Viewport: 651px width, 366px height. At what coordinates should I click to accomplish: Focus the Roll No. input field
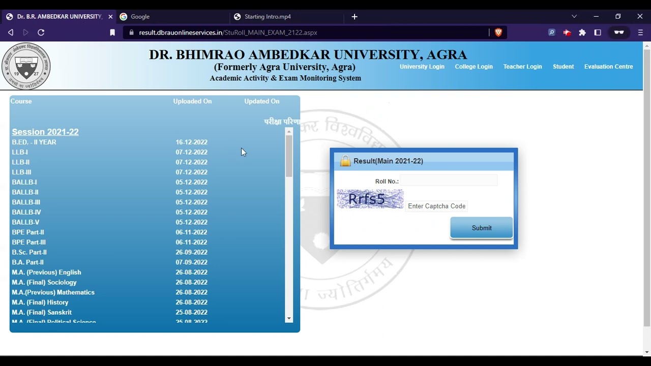coord(449,181)
